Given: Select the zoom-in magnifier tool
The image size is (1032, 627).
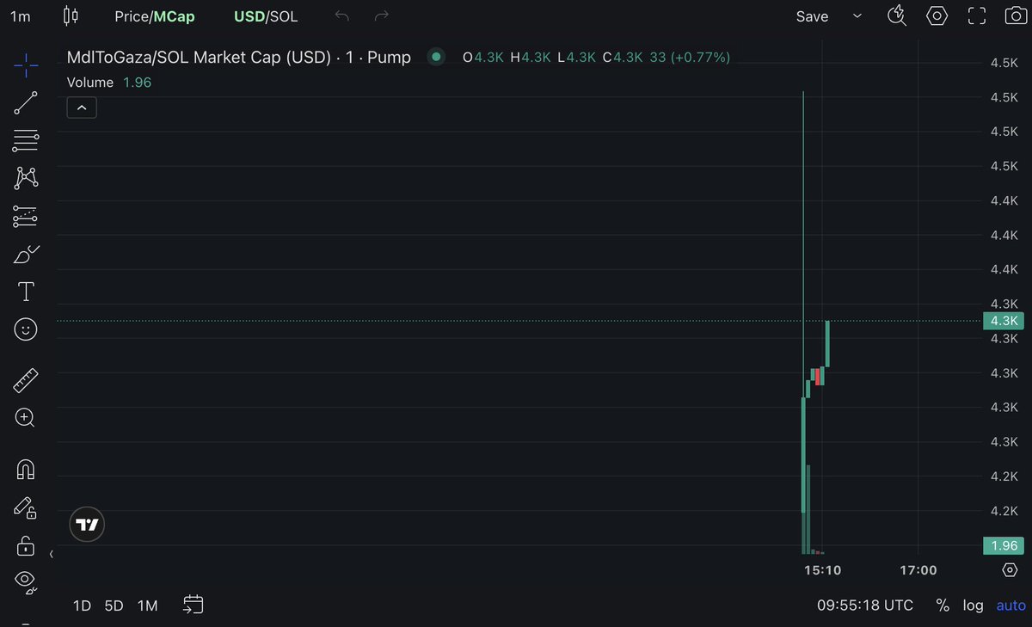Looking at the screenshot, I should click(26, 418).
